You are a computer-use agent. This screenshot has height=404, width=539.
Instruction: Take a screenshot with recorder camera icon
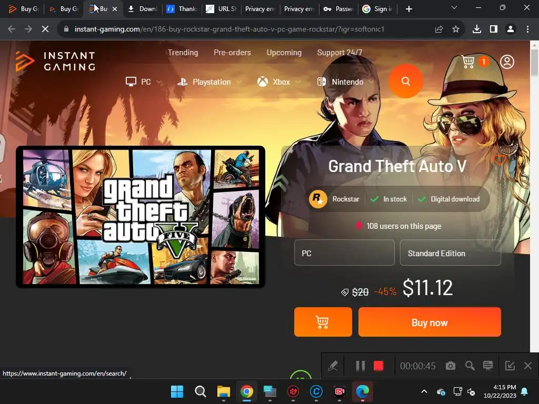tap(451, 366)
